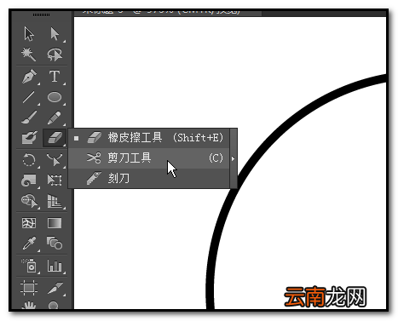The width and height of the screenshot is (398, 321).
Task: Select the Gradient tool
Action: 55,223
